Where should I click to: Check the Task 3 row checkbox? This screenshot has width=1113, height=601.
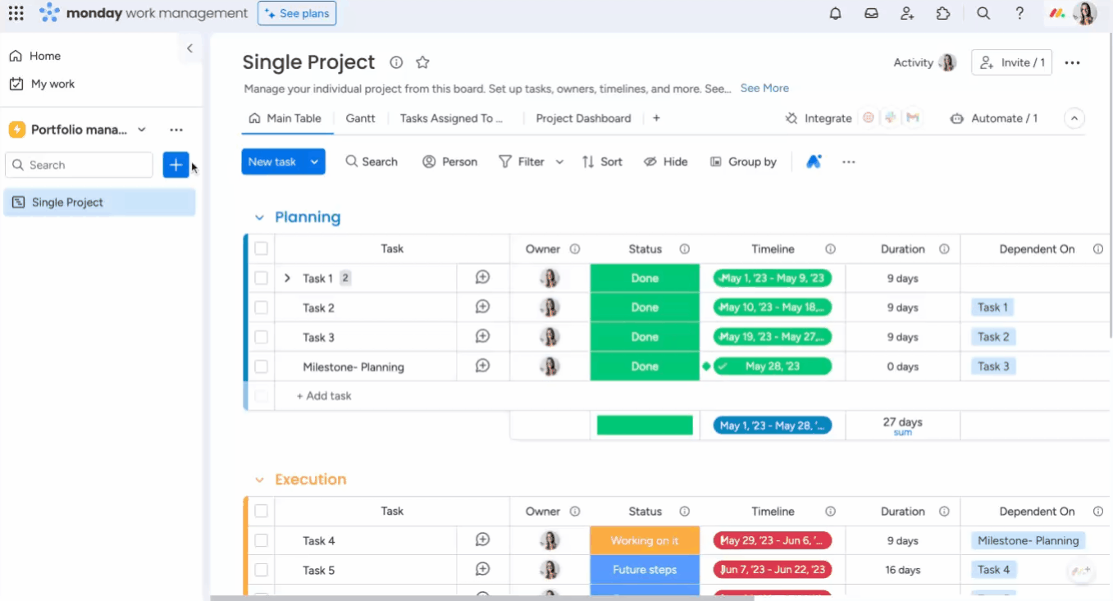[261, 337]
